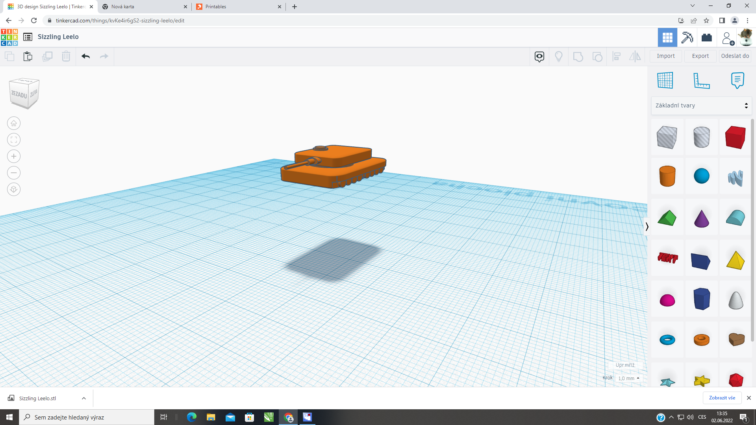Open the Bricks mode
This screenshot has width=756, height=425.
pyautogui.click(x=707, y=37)
